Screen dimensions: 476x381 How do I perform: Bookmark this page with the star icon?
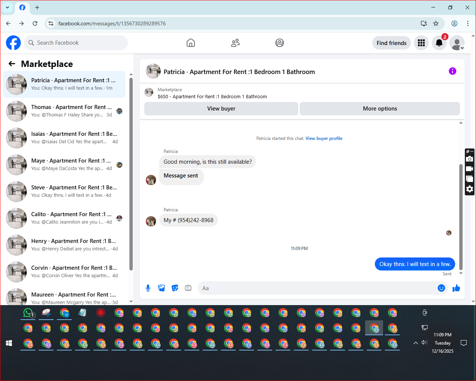click(x=436, y=23)
